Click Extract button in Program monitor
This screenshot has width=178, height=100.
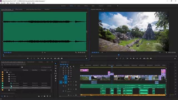coord(147,59)
